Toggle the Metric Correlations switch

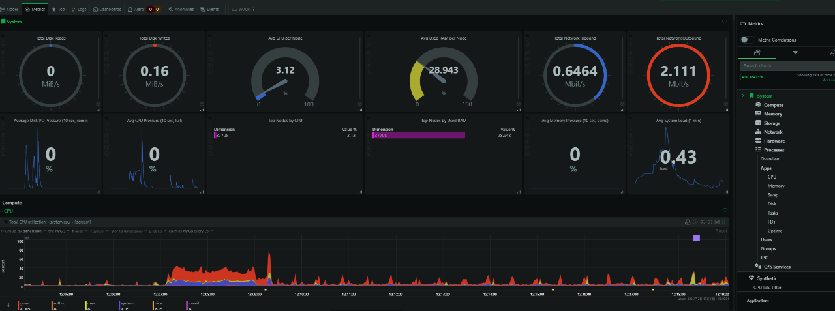(748, 40)
